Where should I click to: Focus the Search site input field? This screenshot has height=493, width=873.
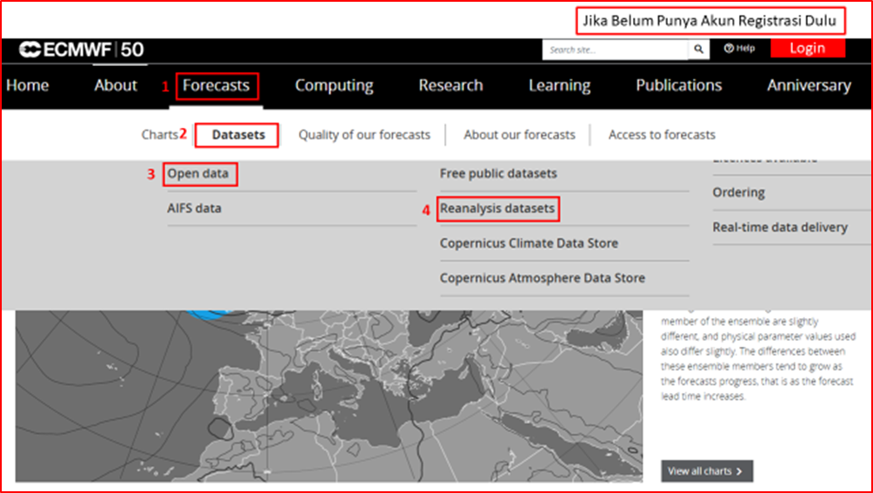616,50
